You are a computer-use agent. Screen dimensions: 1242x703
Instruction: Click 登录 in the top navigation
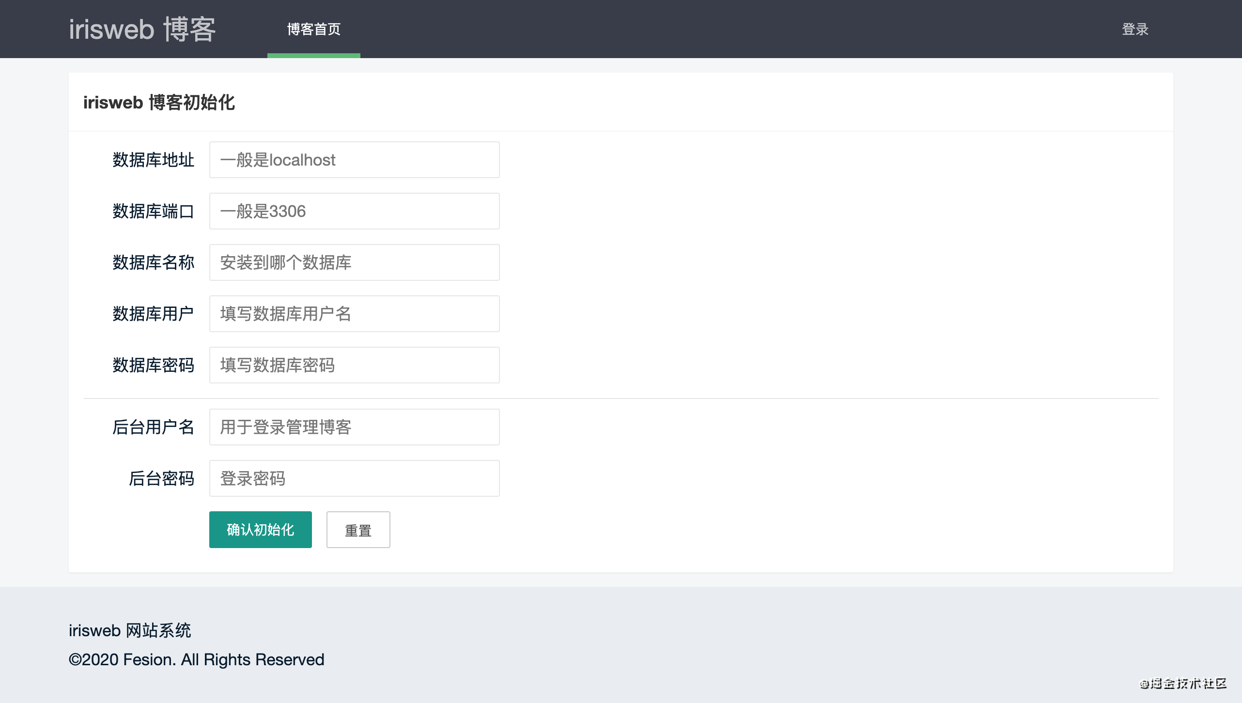1136,29
